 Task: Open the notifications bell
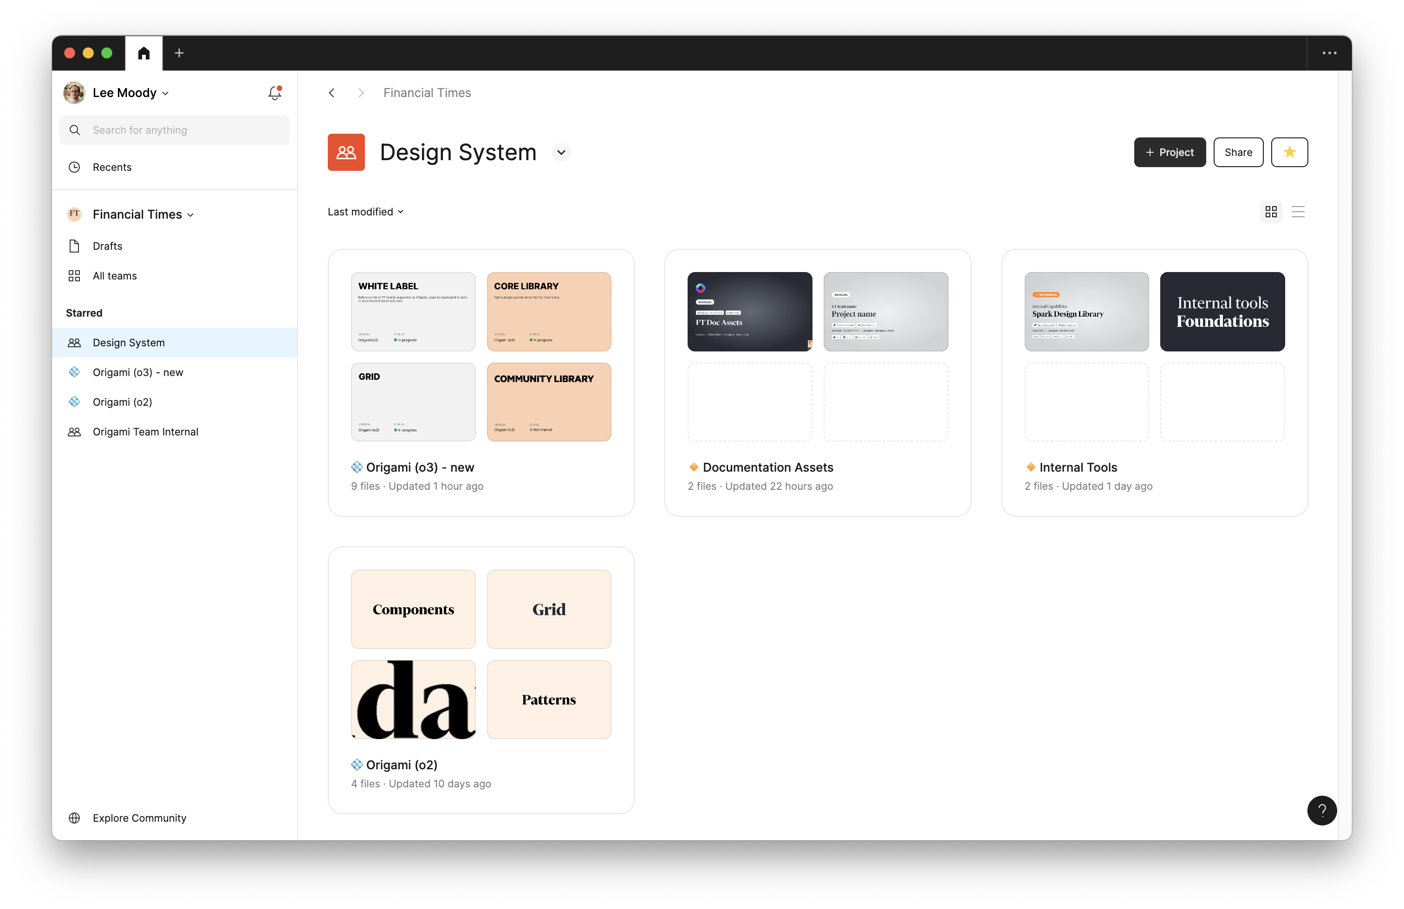(275, 92)
